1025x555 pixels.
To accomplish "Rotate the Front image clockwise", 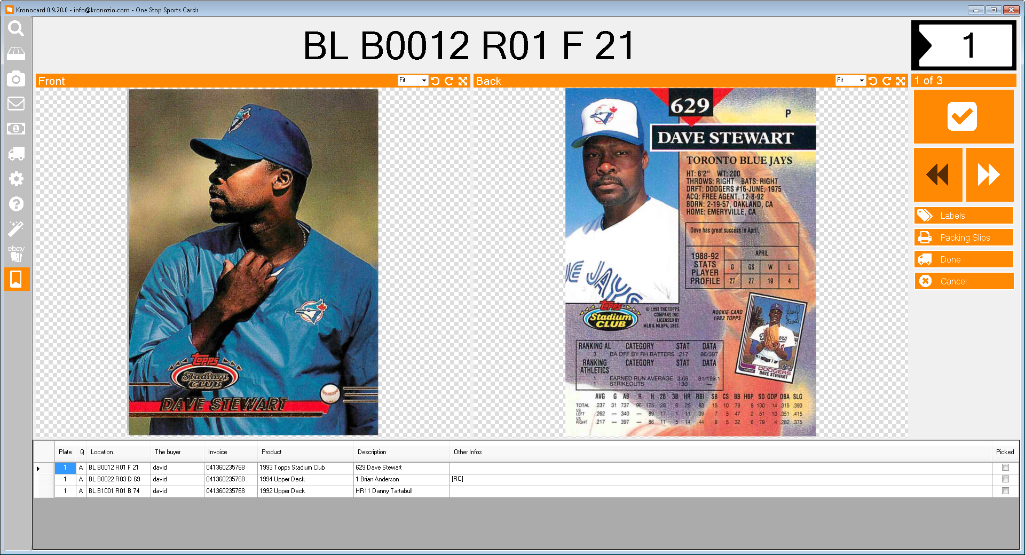I will click(449, 81).
